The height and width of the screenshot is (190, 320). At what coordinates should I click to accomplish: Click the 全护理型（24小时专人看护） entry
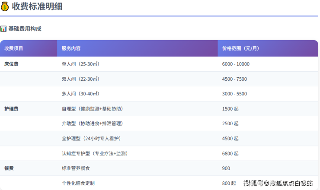tap(91, 139)
